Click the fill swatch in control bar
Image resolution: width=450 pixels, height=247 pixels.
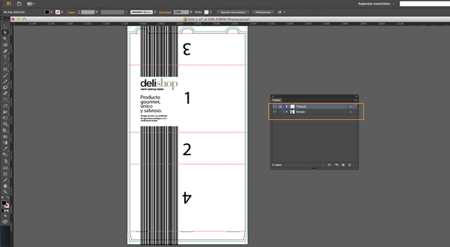coord(47,12)
